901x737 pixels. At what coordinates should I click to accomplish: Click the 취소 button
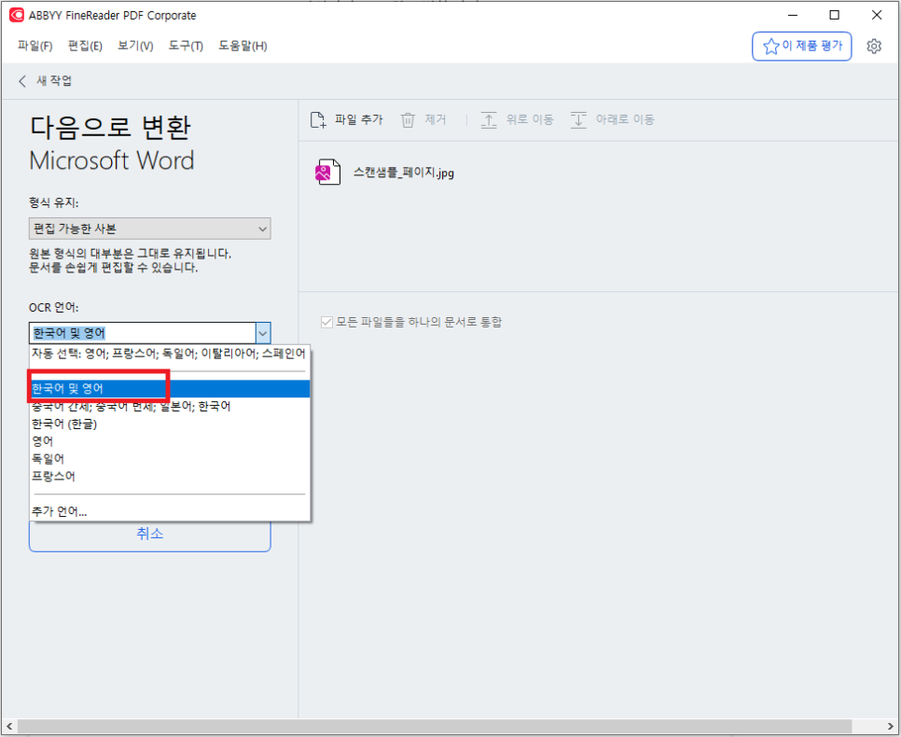[x=149, y=535]
